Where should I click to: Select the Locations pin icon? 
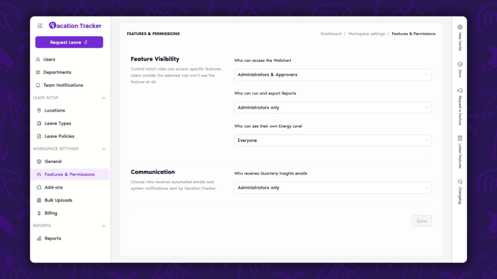point(39,110)
